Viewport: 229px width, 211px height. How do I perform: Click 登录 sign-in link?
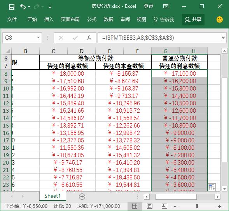(x=149, y=6)
